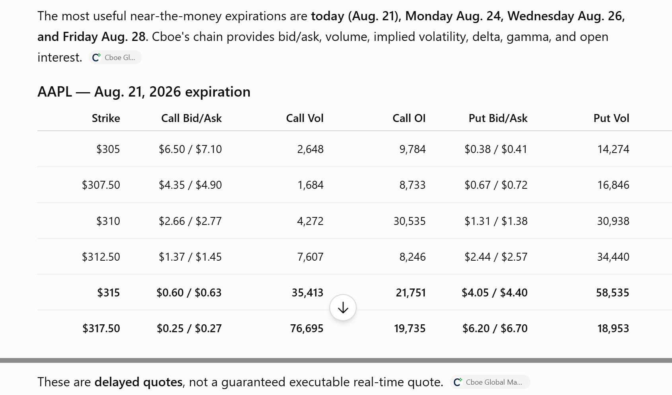Screen dimensions: 672x395
Task: Click the Call Vol column header
Action: (305, 118)
